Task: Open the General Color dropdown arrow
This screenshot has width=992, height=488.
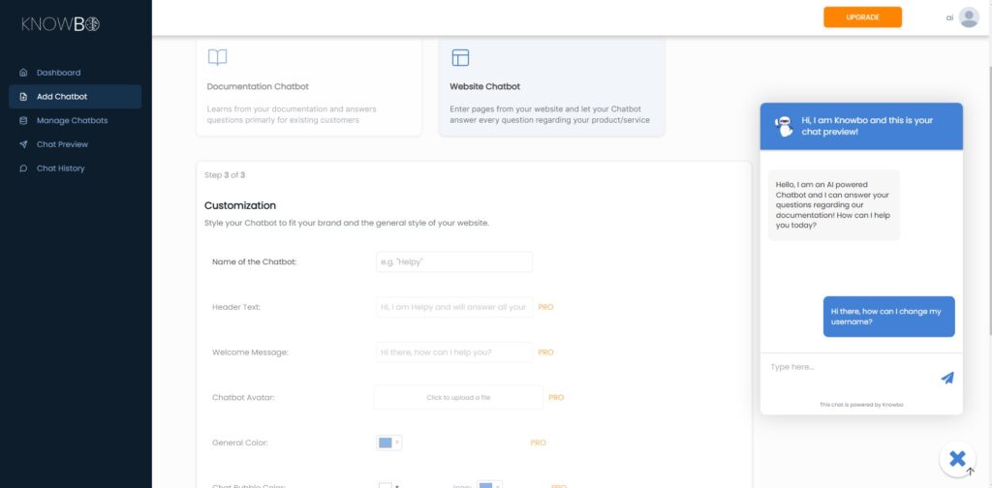Action: (396, 443)
